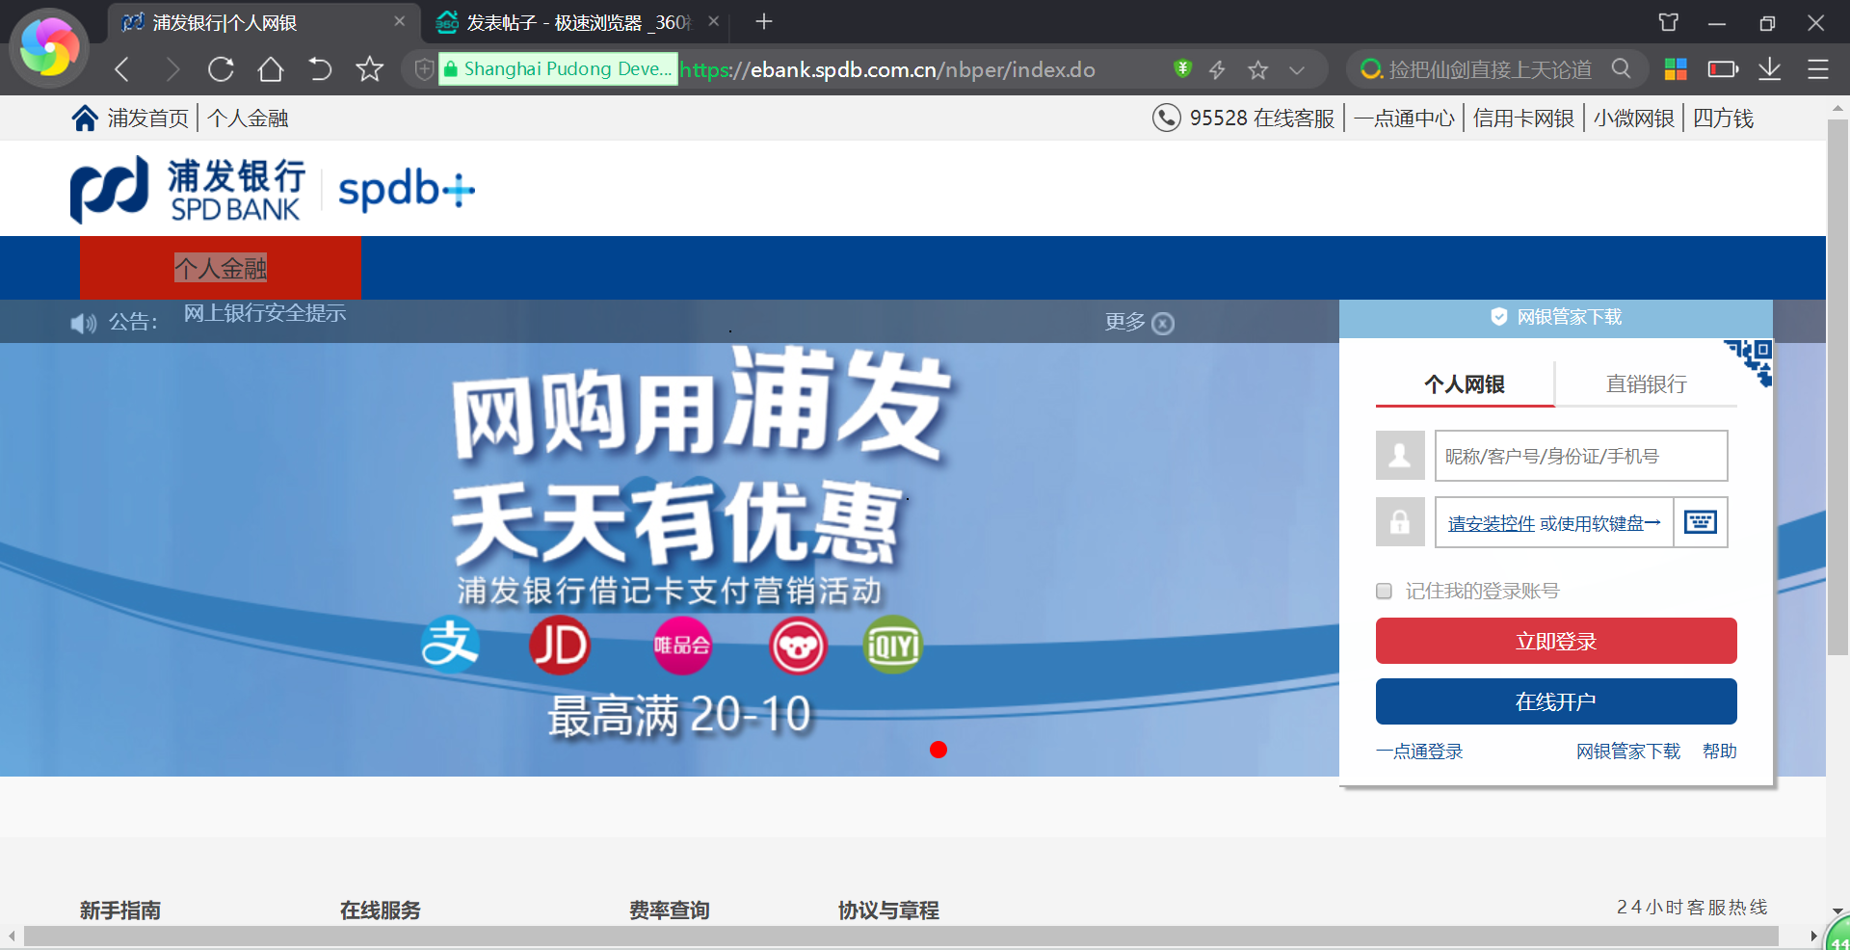Screen dimensions: 1850x950
Task: Bookmark page with address bar star
Action: (1257, 69)
